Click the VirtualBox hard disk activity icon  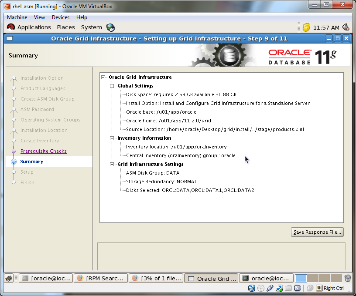pos(252,288)
